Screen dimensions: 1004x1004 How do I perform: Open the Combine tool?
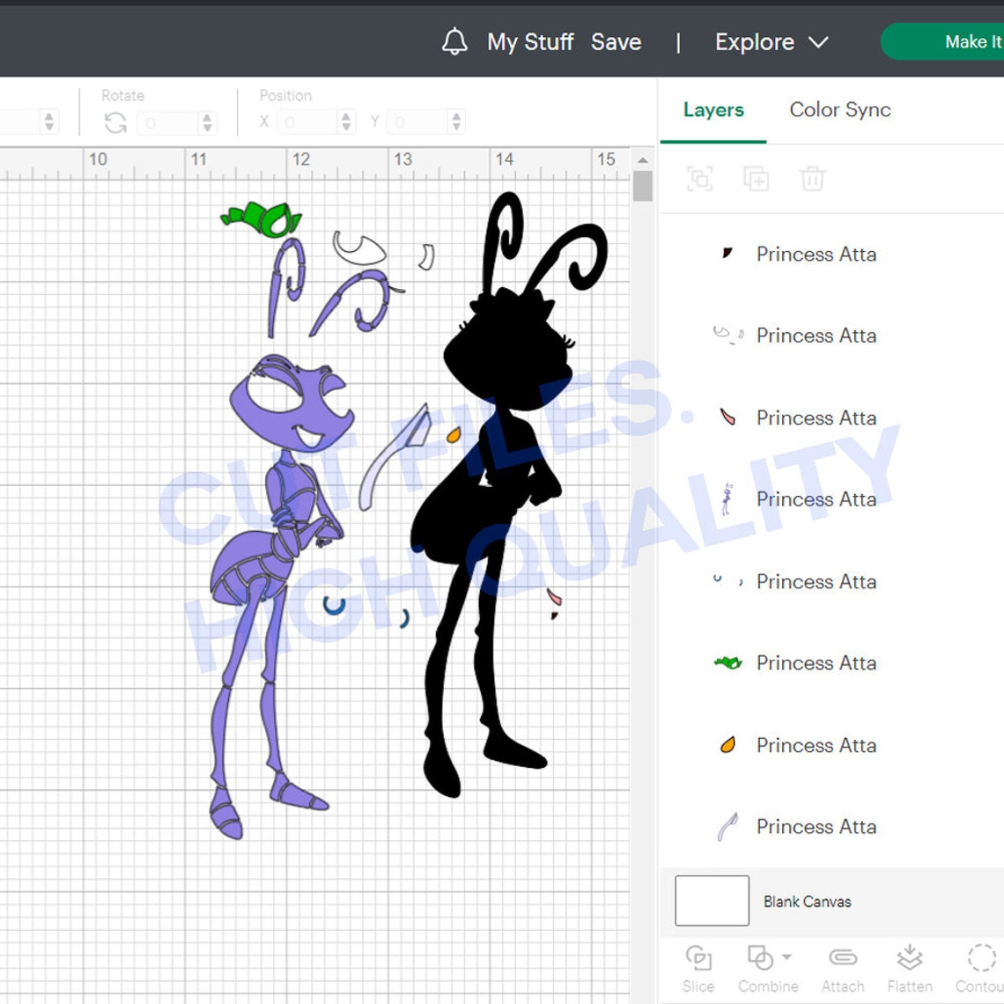click(x=759, y=967)
